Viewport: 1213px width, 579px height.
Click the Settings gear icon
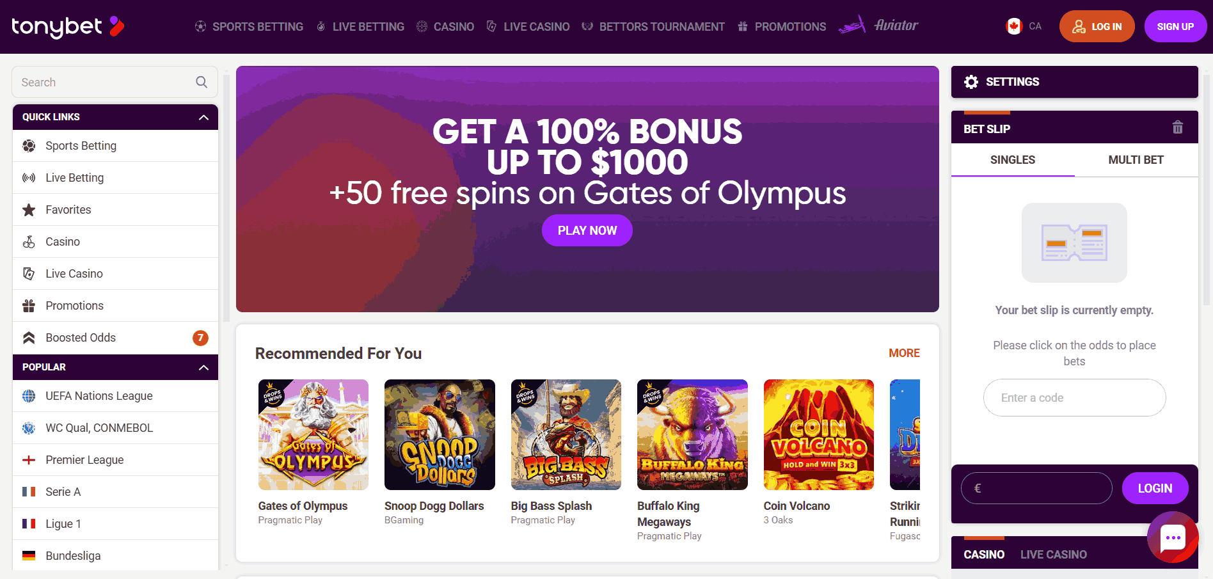971,82
